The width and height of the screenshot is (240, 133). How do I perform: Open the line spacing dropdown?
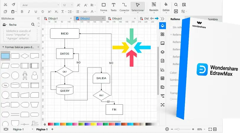tap(70, 12)
